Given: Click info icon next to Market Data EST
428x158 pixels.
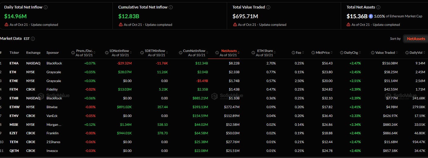Looking at the screenshot, I should (x=33, y=39).
